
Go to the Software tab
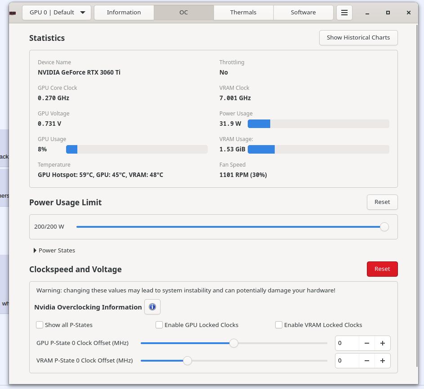pyautogui.click(x=303, y=13)
